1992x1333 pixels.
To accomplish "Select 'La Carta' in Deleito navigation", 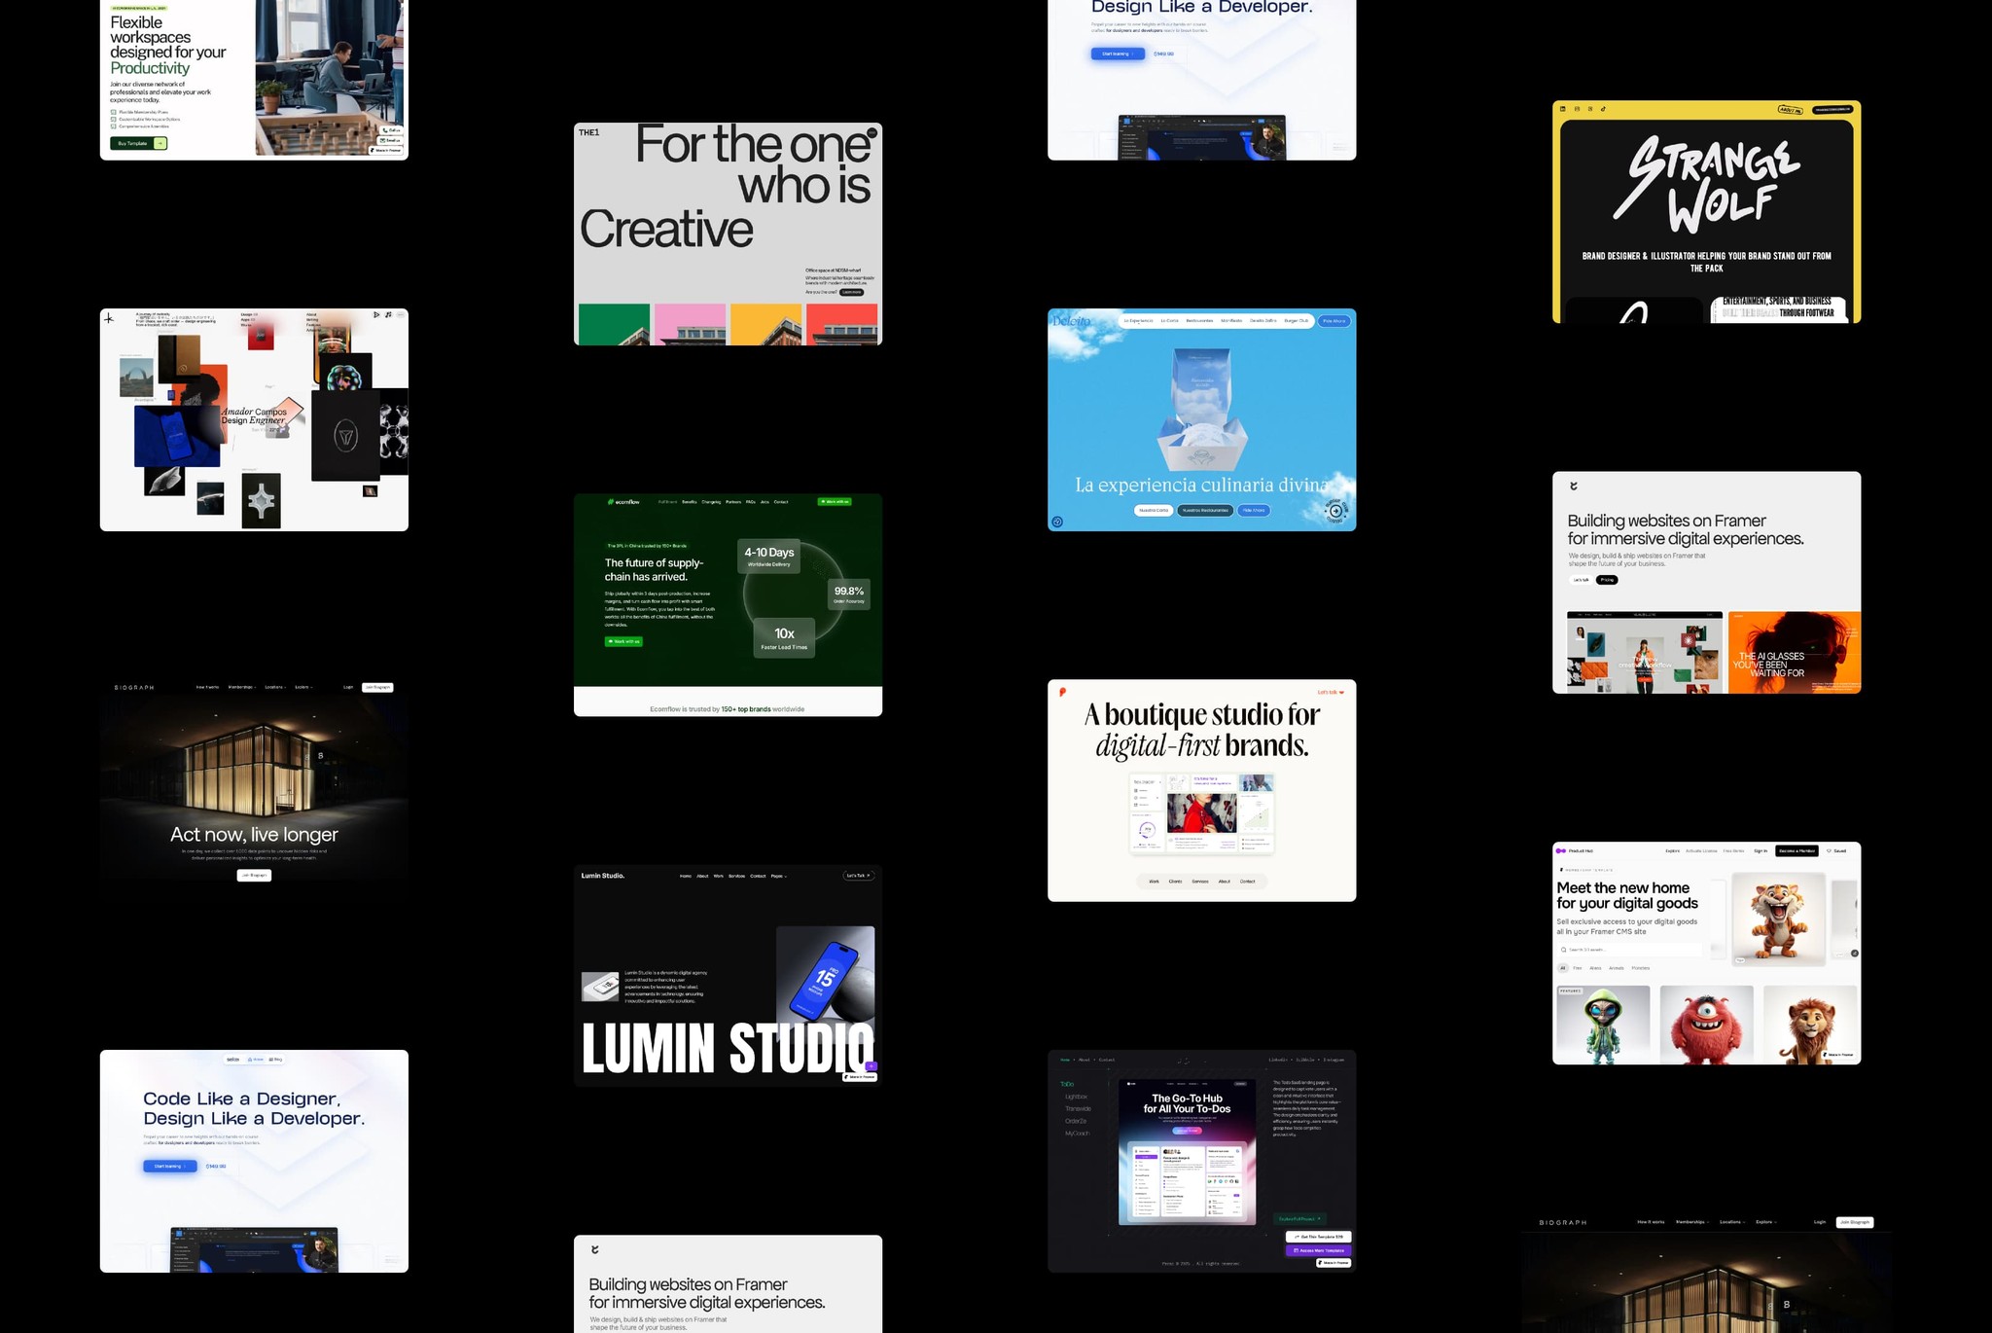I will 1169,320.
